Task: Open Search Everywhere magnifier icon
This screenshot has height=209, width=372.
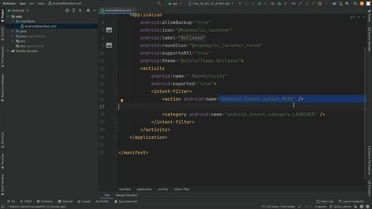Action: 355,3
